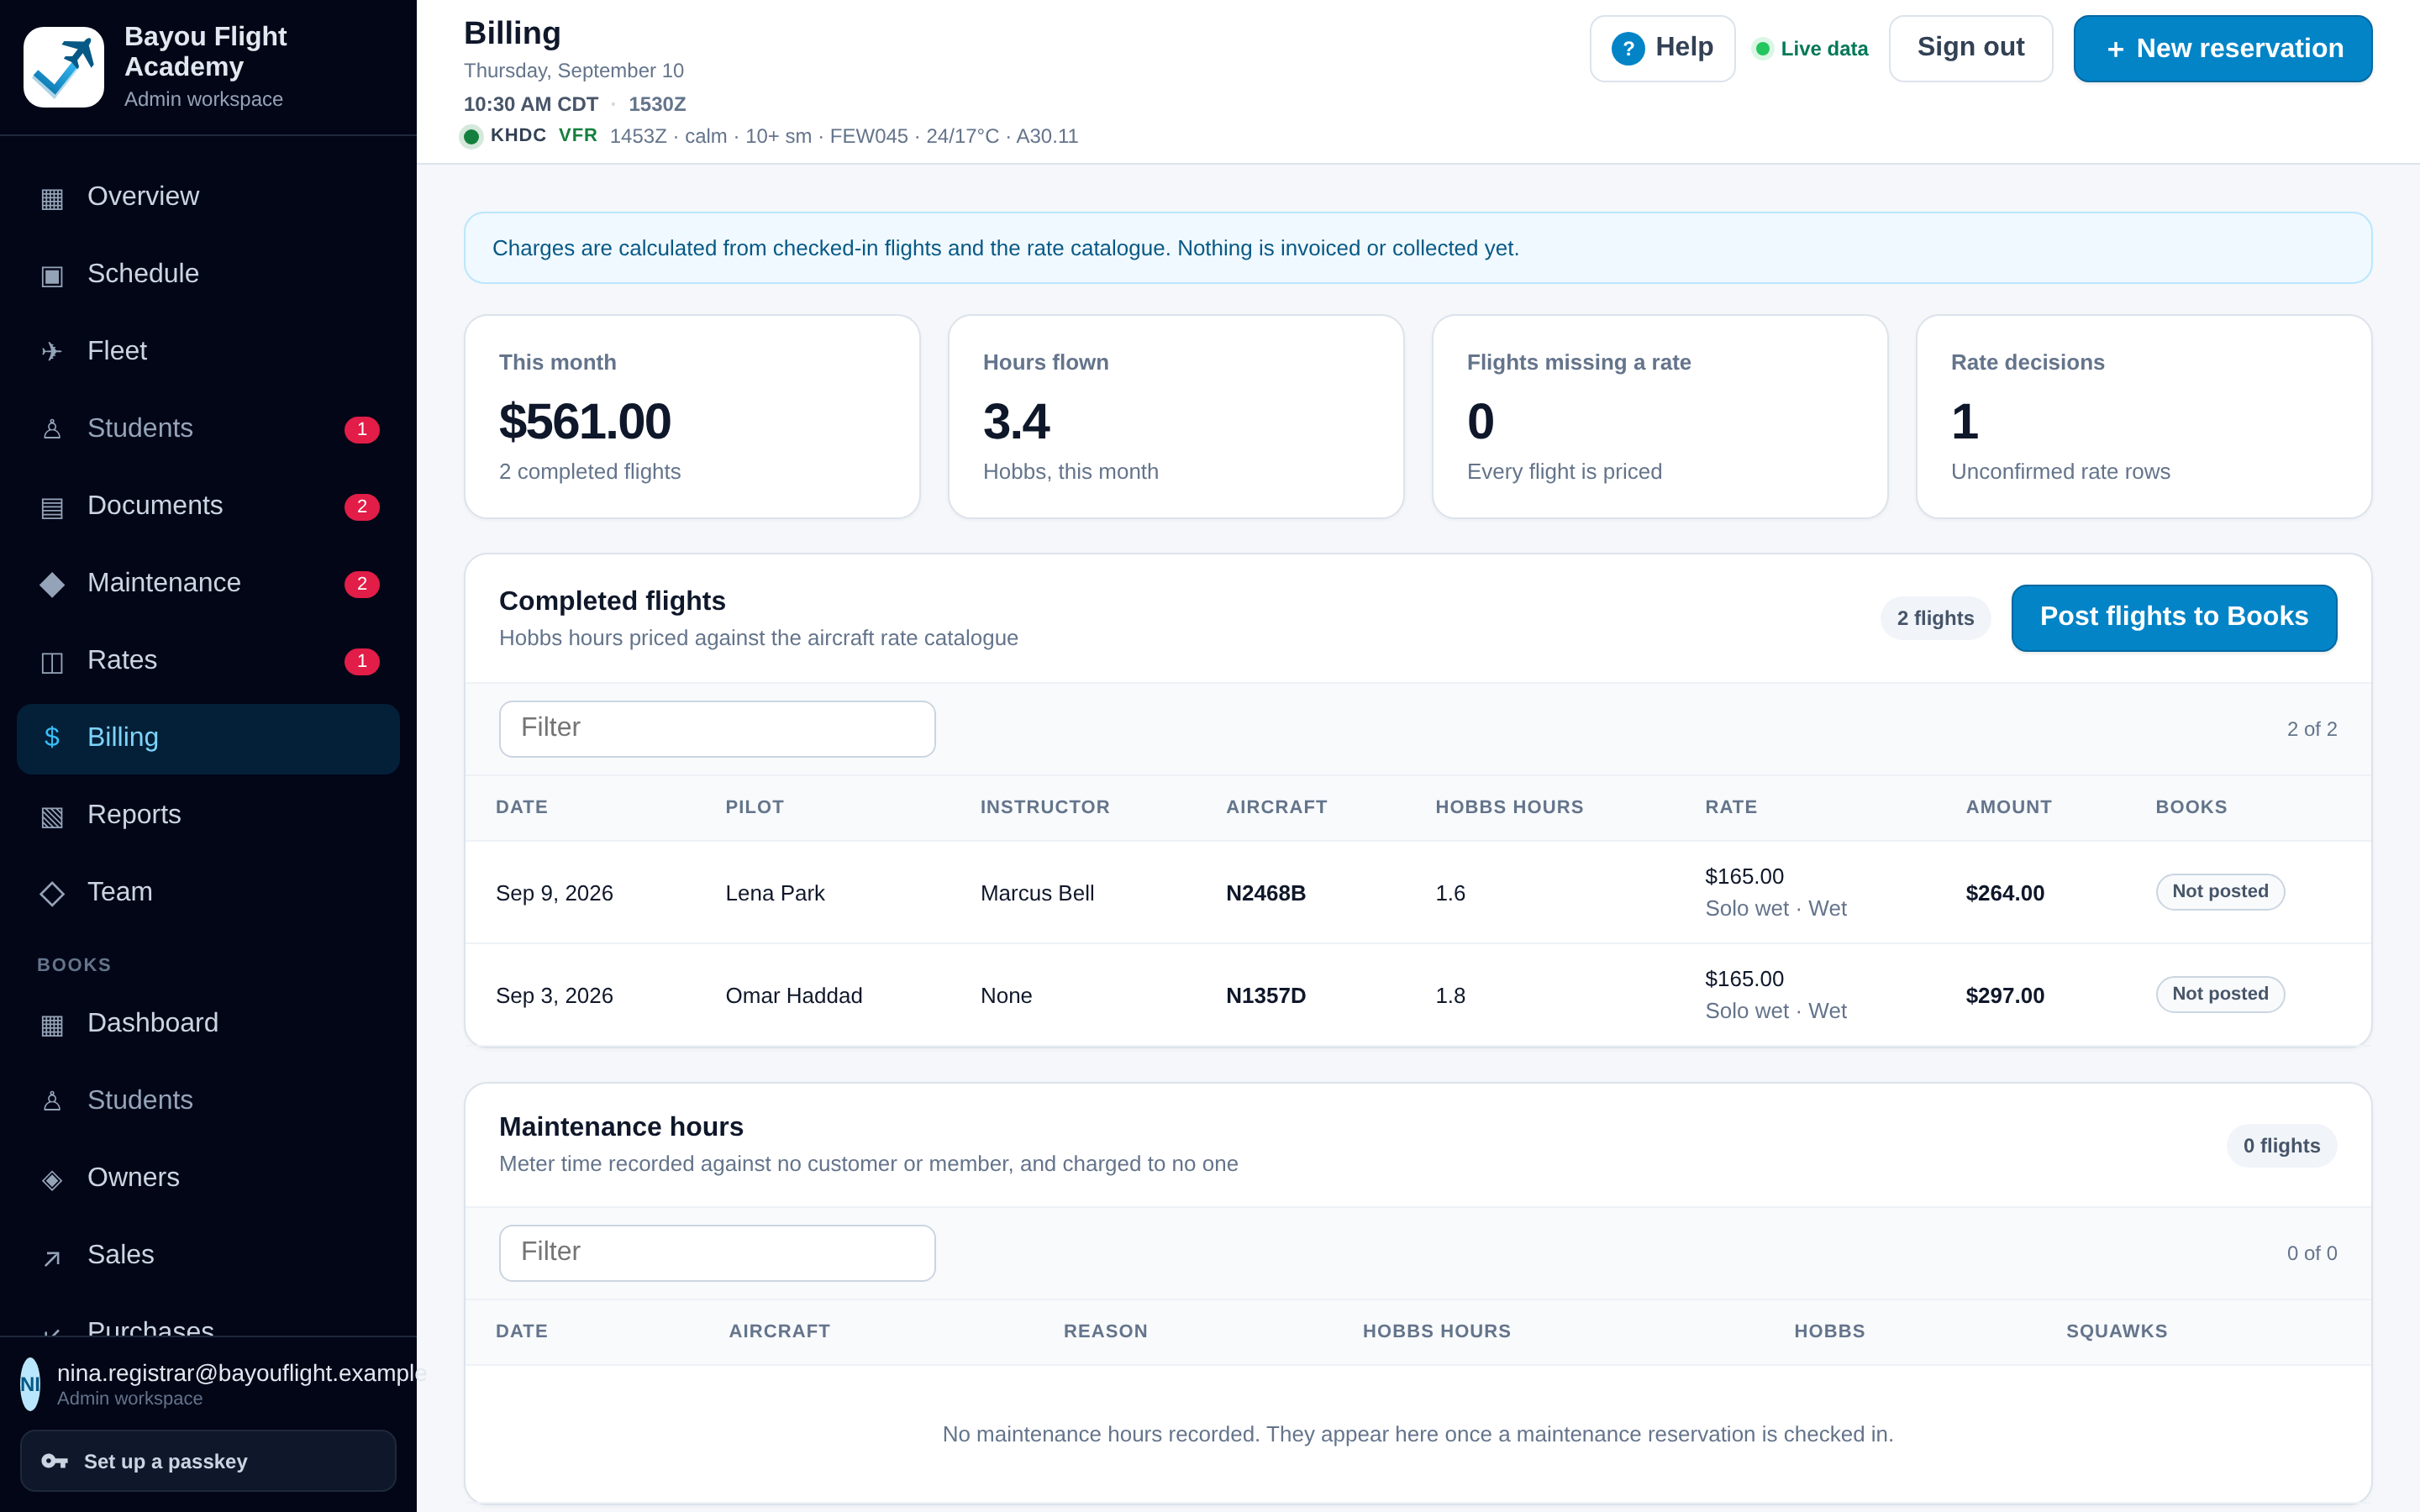The image size is (2420, 1512).
Task: Click aircraft N1357D in the flights table
Action: [x=1265, y=996]
